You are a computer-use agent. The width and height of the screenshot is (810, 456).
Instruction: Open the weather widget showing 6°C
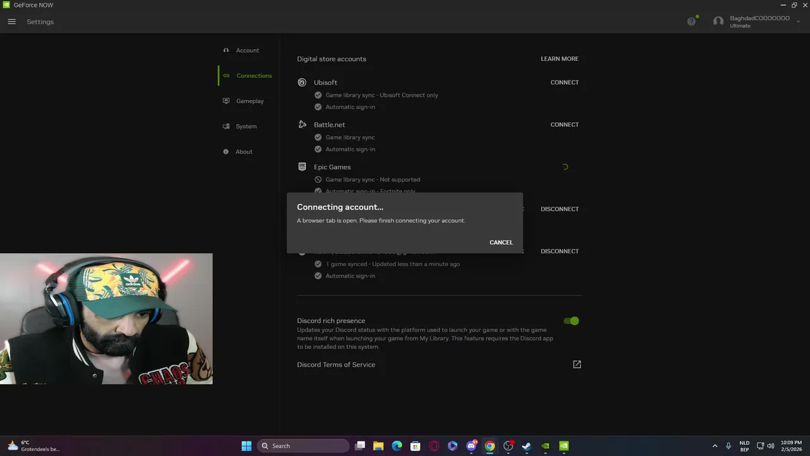point(33,446)
